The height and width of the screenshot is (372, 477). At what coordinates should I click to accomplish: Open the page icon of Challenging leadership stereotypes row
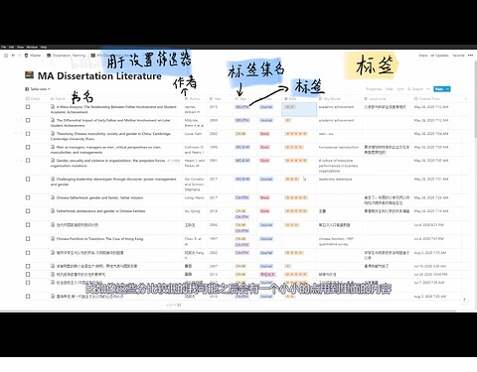point(53,179)
